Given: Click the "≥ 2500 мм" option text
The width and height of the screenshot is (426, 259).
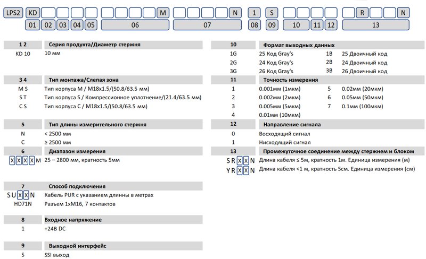Looking at the screenshot, I should [x=58, y=143].
